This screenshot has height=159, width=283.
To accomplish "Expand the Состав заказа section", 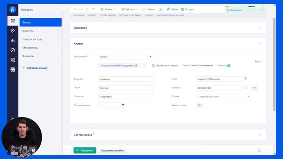I will (x=260, y=135).
